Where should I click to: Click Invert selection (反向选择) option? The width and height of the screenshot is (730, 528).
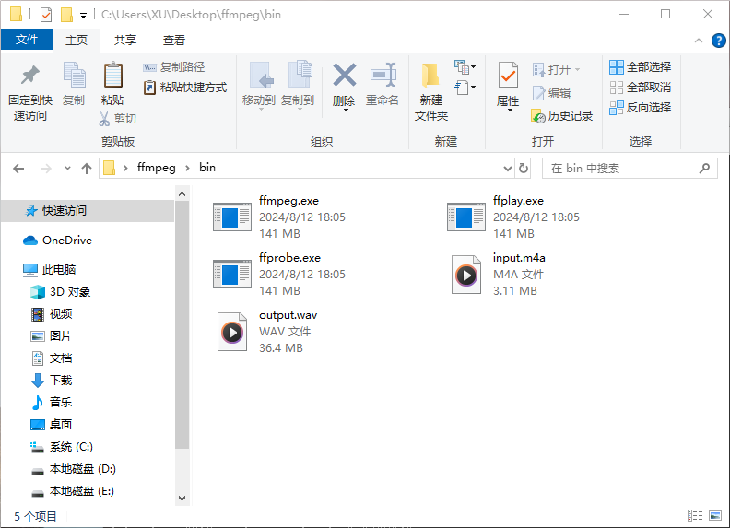tap(640, 108)
